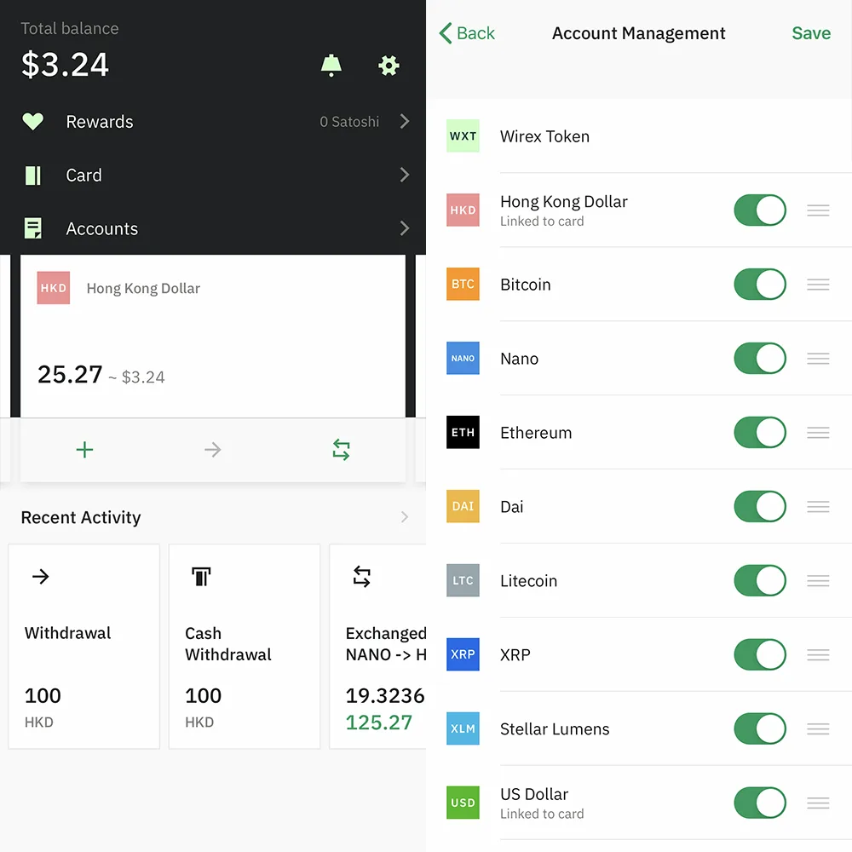Grab the Ethereum reorder handle

pos(818,433)
